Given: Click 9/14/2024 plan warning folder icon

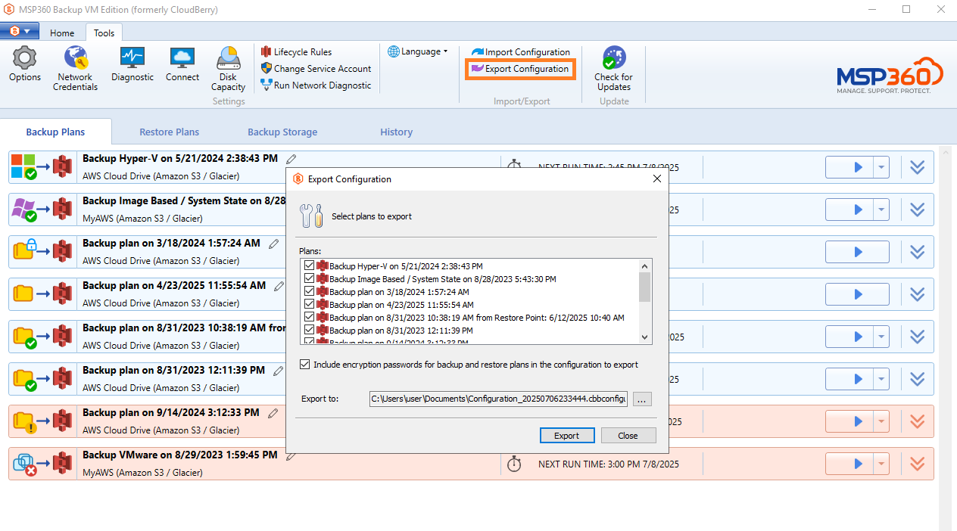Looking at the screenshot, I should (x=24, y=421).
